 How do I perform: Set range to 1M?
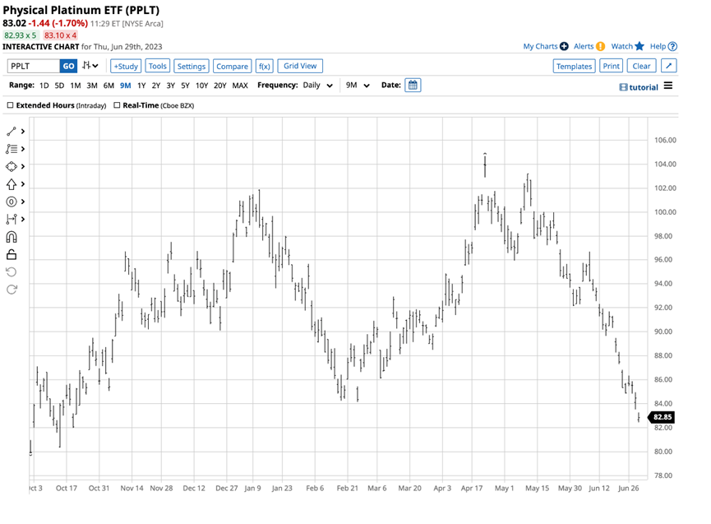point(76,86)
